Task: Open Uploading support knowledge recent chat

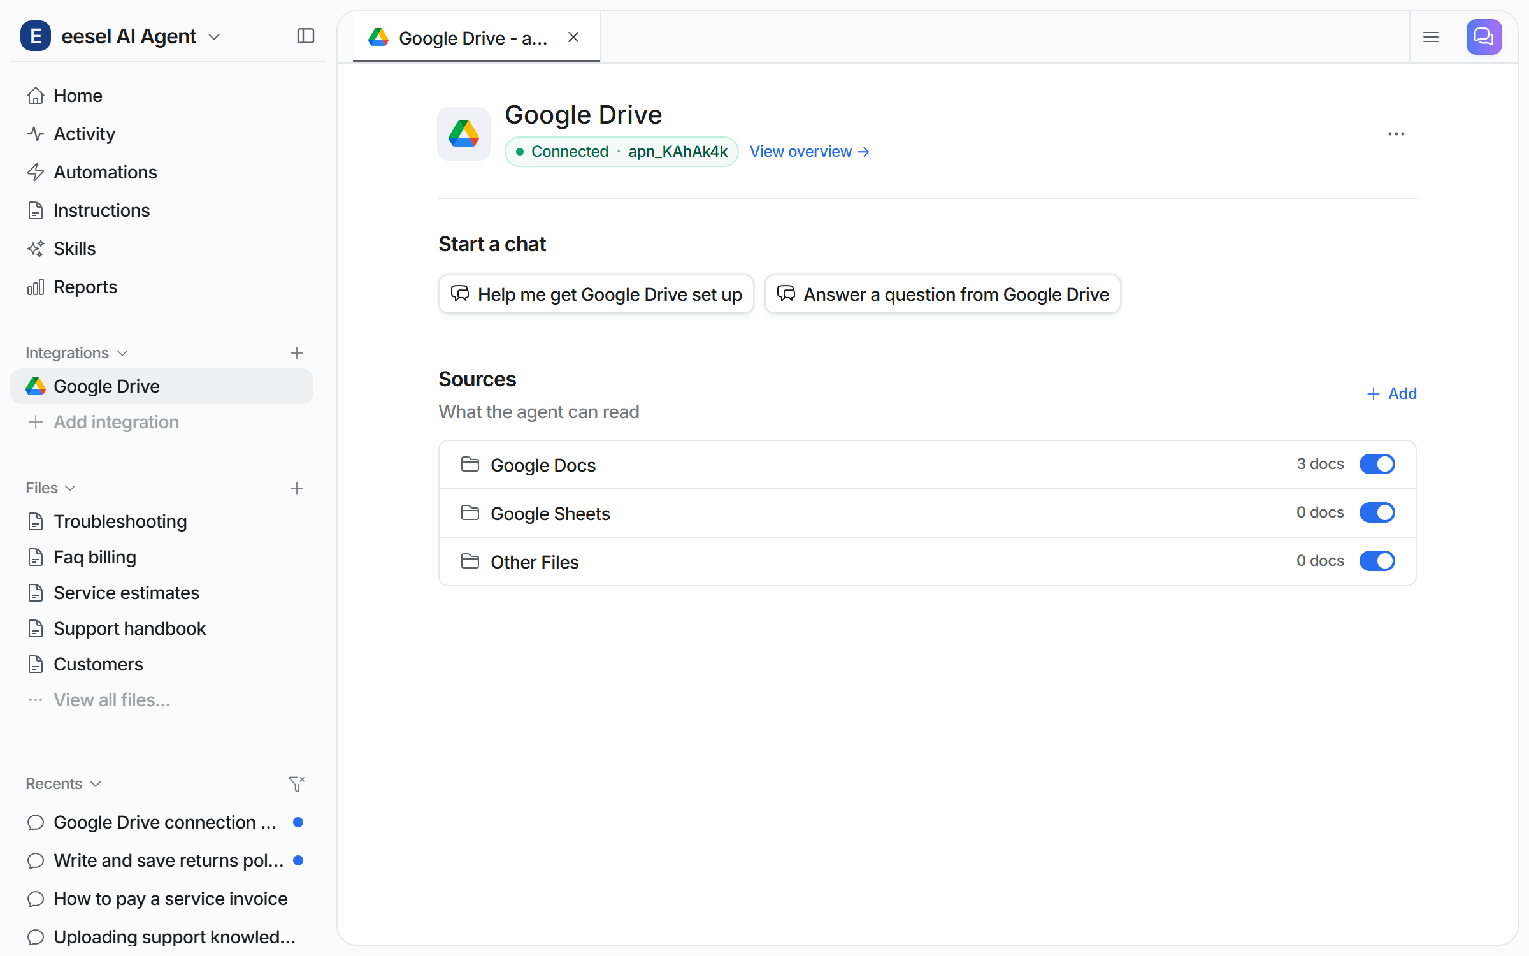Action: pos(162,937)
